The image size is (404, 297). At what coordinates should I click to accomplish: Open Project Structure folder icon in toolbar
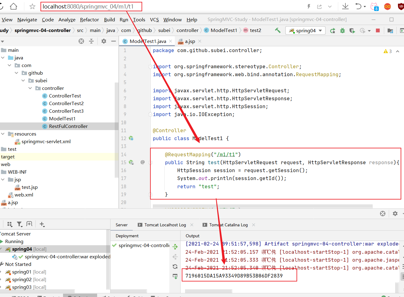390,30
